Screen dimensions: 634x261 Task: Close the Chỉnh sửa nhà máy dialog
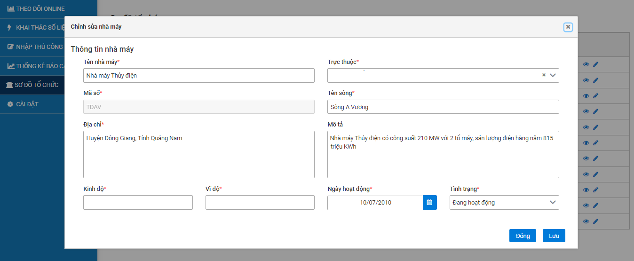tap(568, 27)
